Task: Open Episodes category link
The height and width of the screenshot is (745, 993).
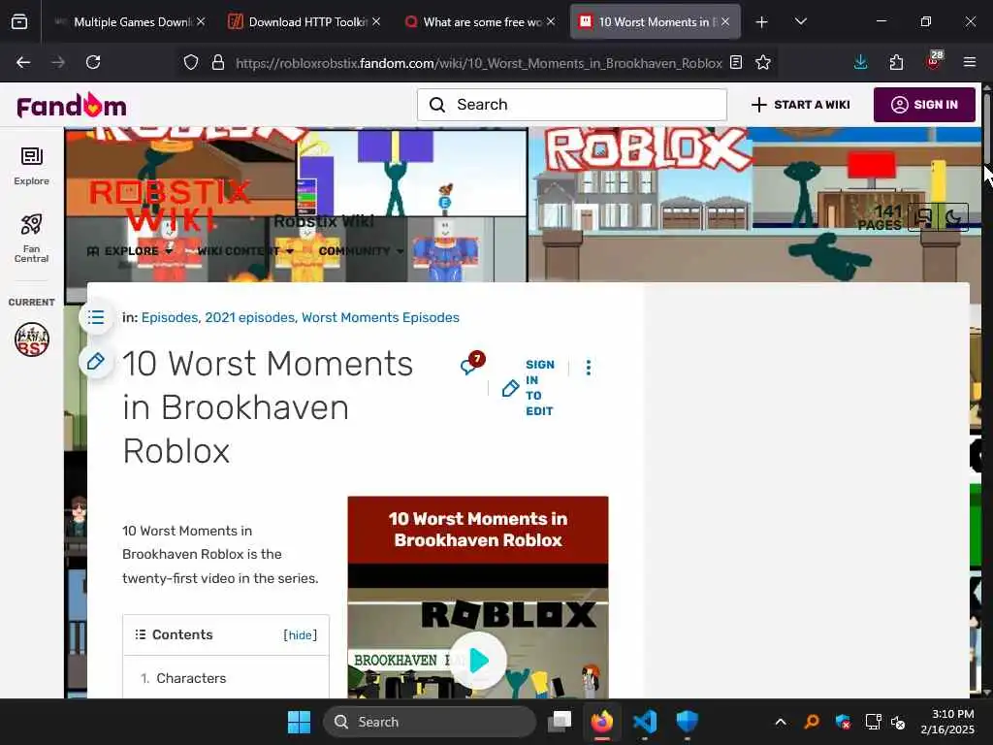Action: pos(170,317)
